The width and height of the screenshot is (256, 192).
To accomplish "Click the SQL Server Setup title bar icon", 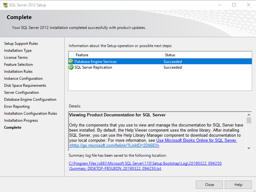I will [5, 5].
